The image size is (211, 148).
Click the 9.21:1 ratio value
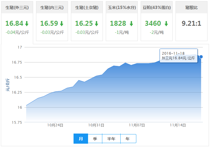[x=192, y=23]
